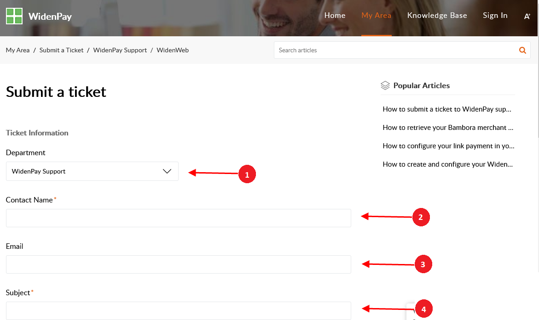Viewport: 539px width, 320px height.
Task: Click the Subject input field
Action: [x=179, y=311]
